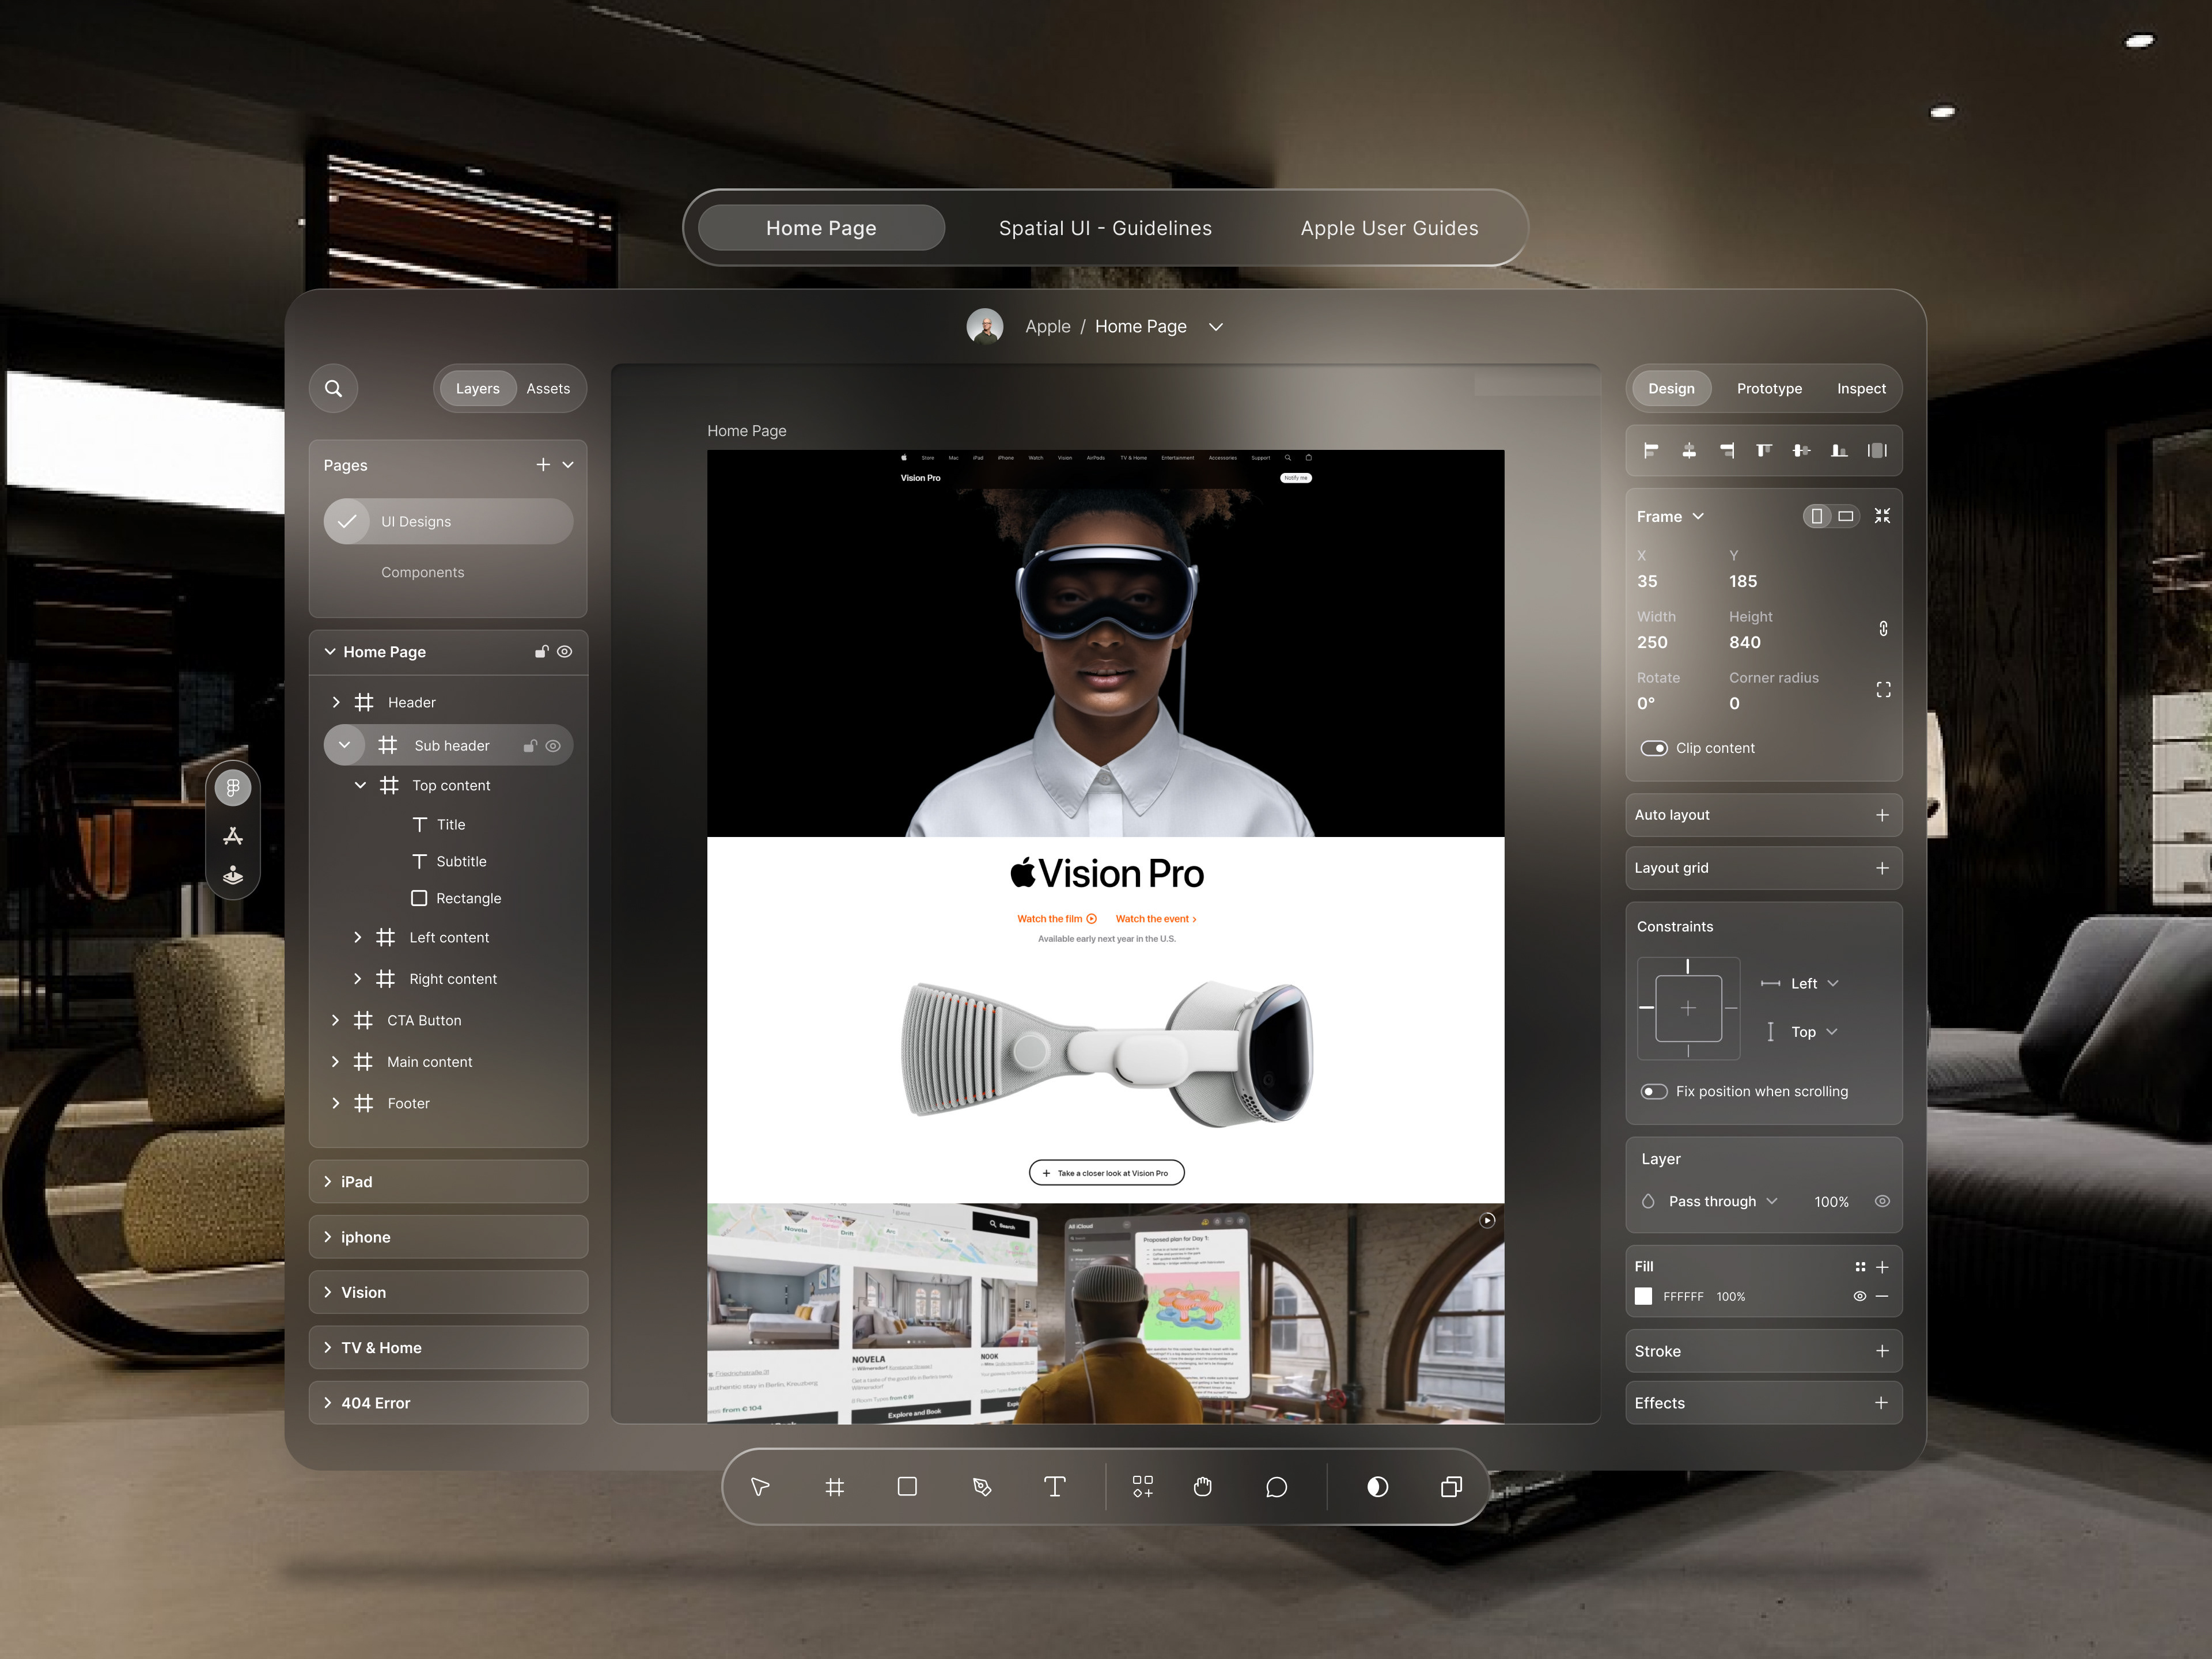
Task: Select landscape frame orientation
Action: (1846, 516)
